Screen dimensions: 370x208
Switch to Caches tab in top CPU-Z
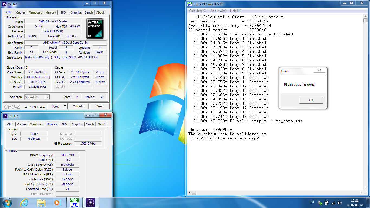click(x=21, y=12)
